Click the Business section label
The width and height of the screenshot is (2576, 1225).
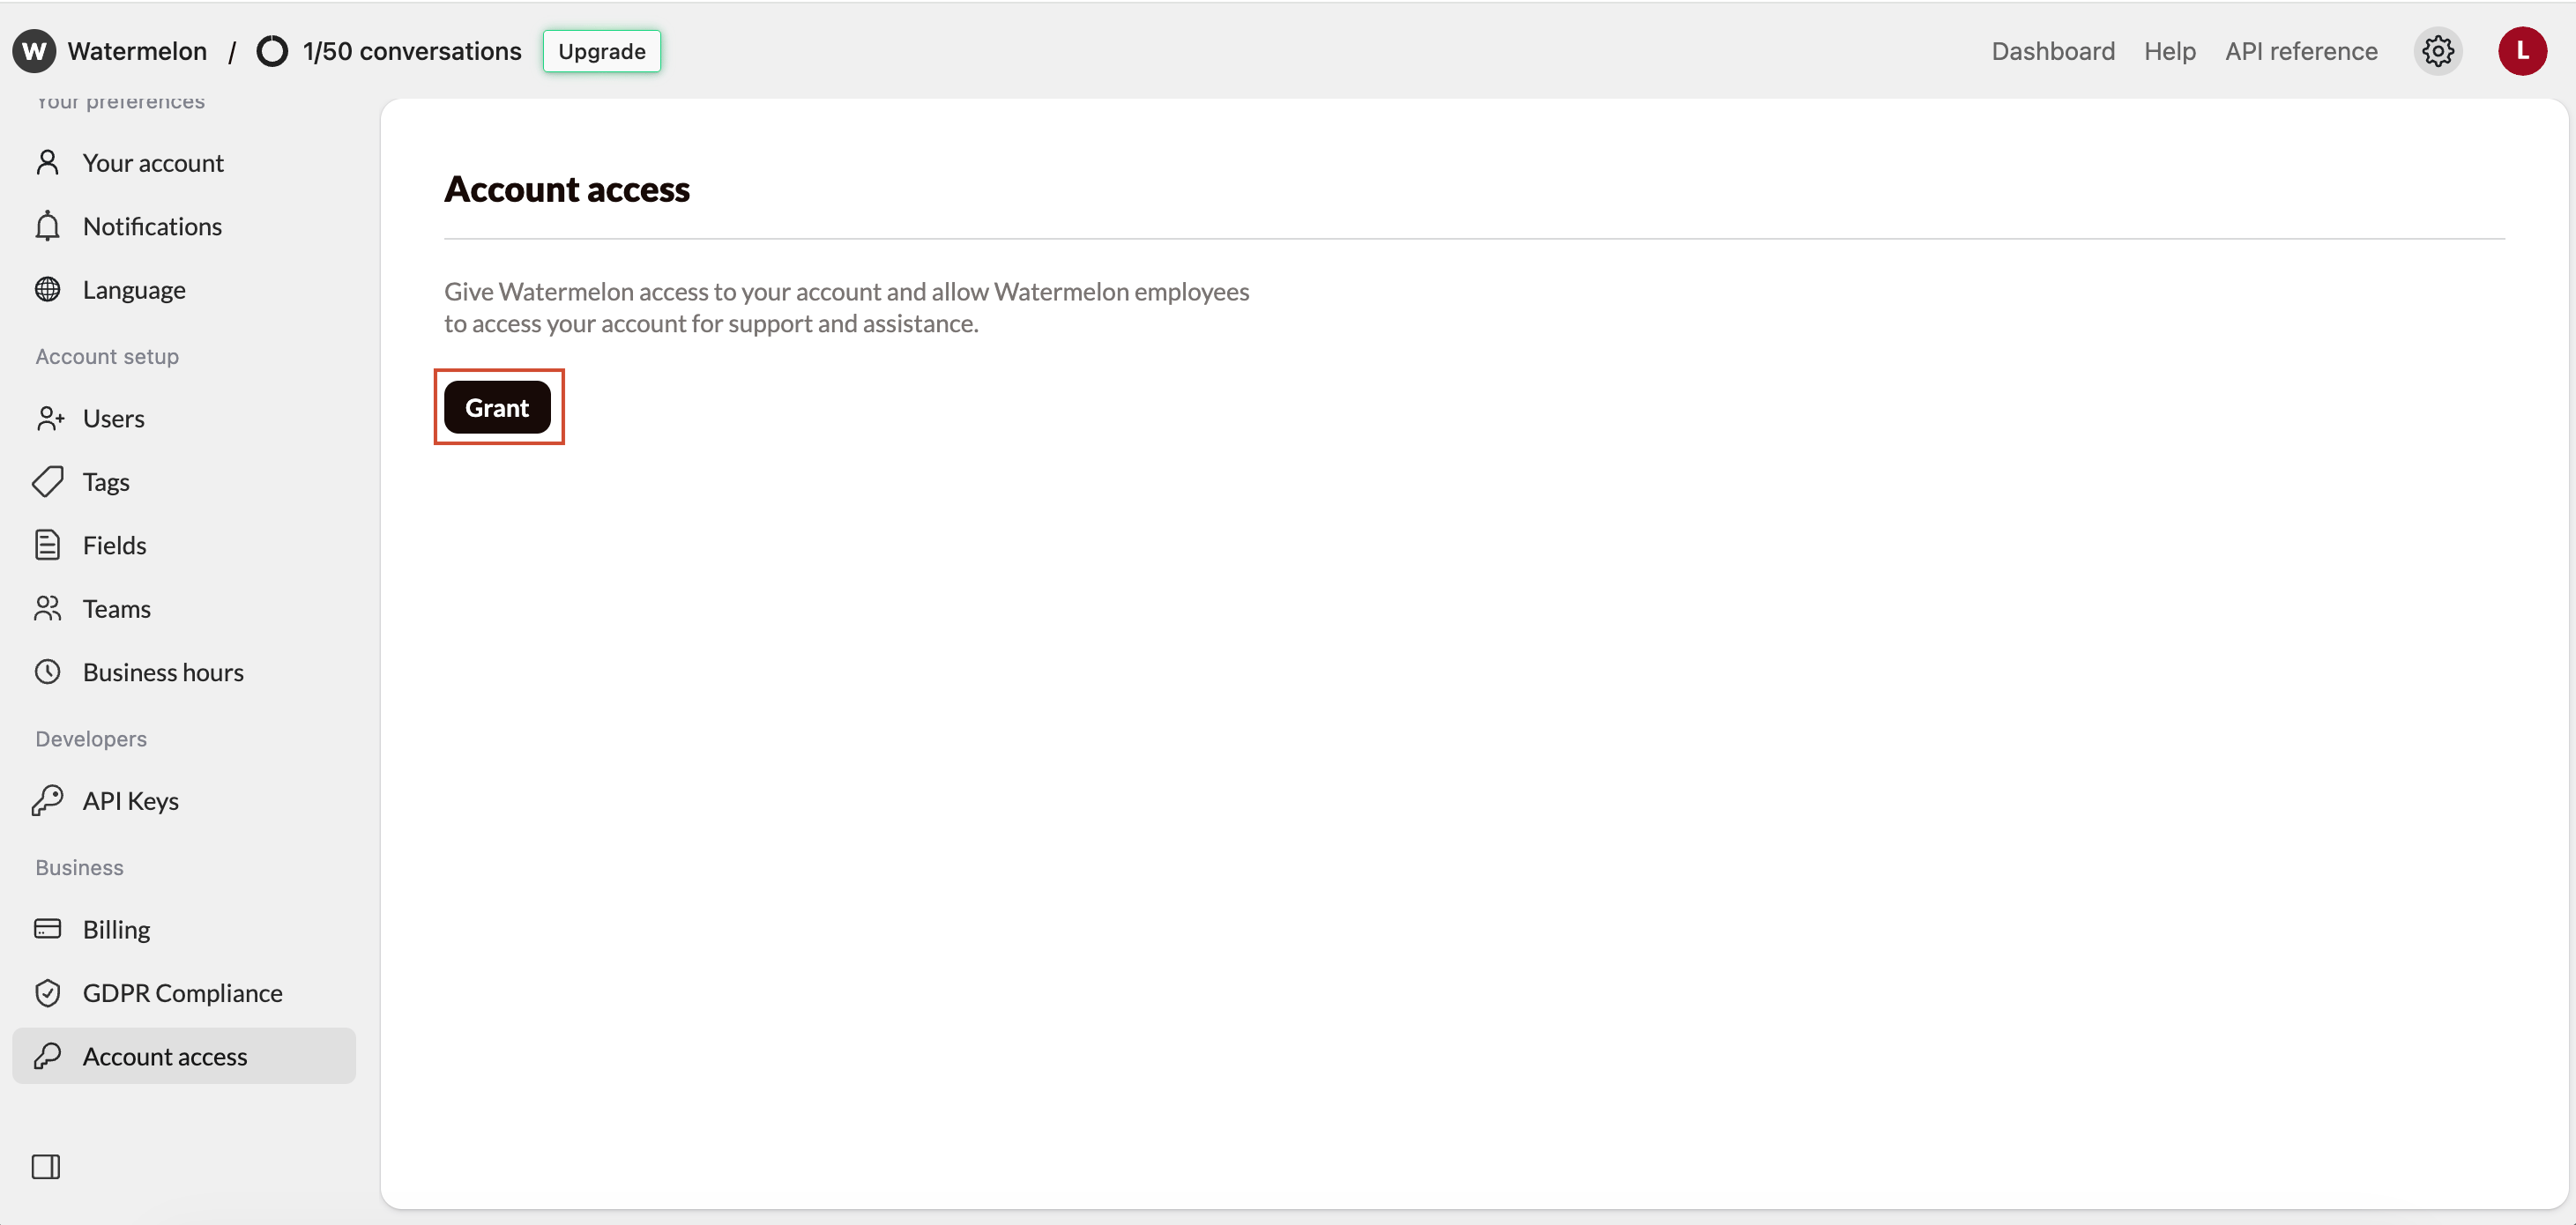pos(80,867)
